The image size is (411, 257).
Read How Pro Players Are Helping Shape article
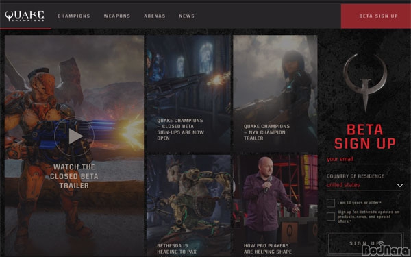coord(275,205)
